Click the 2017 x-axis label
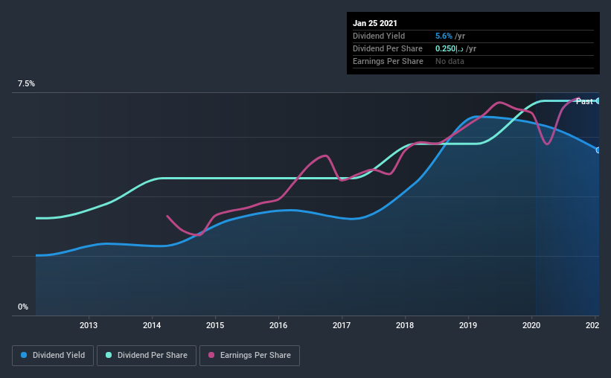611x378 pixels. coord(342,325)
